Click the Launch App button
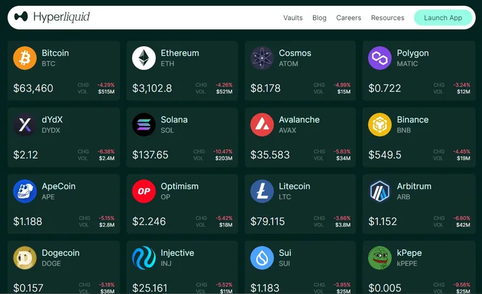Screen dimensions: 482x294 click(x=443, y=18)
